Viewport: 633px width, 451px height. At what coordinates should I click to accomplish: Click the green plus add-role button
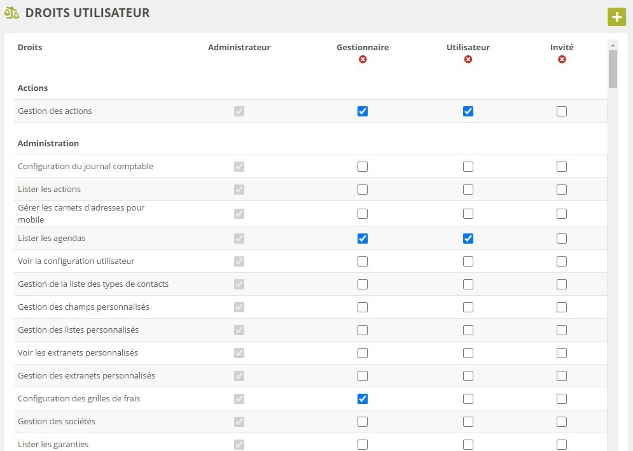coord(616,17)
